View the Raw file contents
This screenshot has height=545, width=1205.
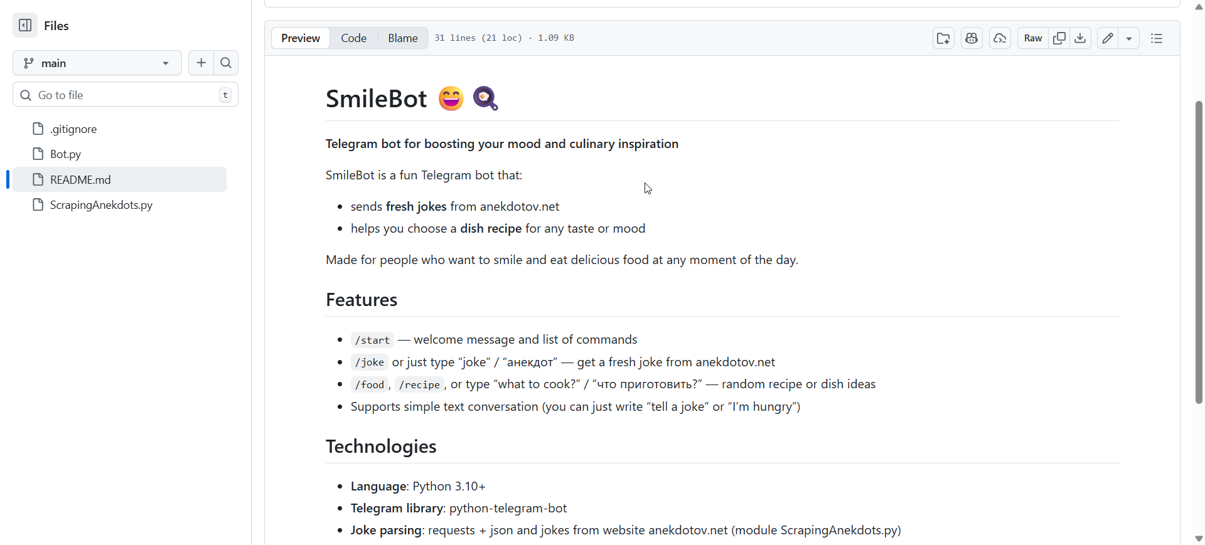1033,39
